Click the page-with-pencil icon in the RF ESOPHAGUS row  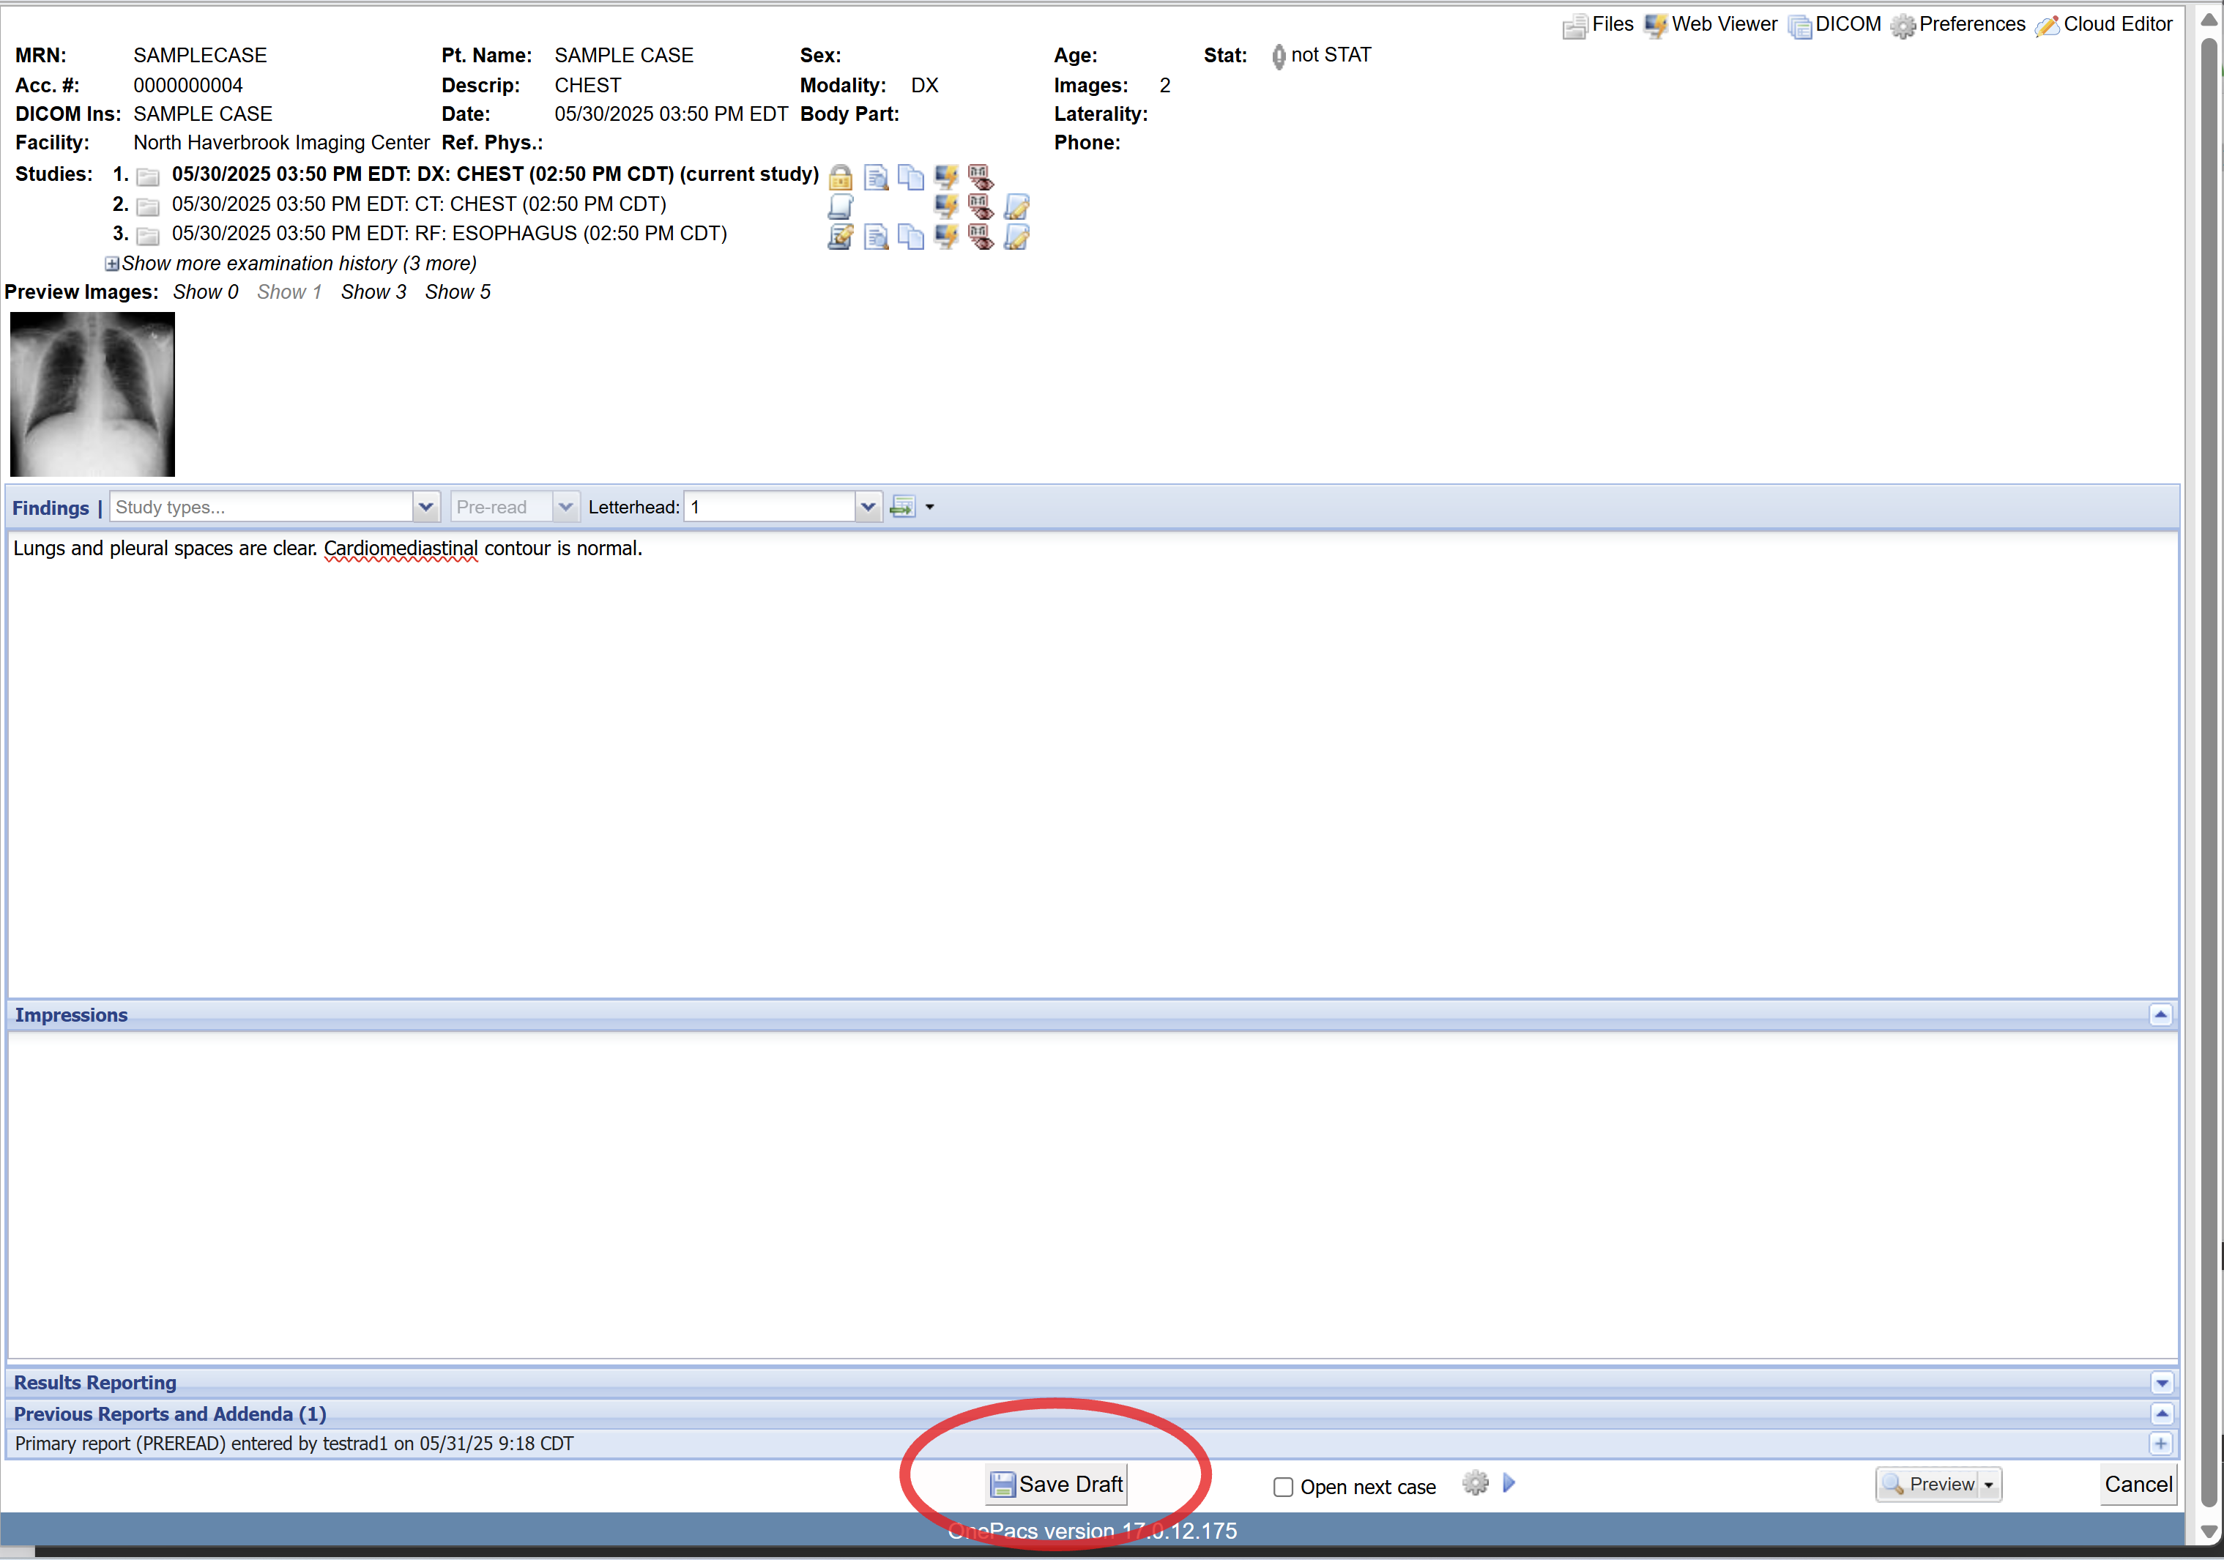(1016, 237)
